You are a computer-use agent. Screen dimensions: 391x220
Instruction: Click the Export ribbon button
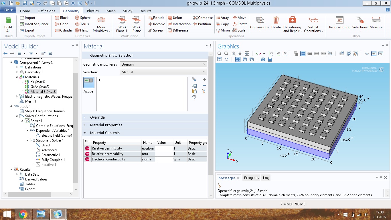point(27,30)
